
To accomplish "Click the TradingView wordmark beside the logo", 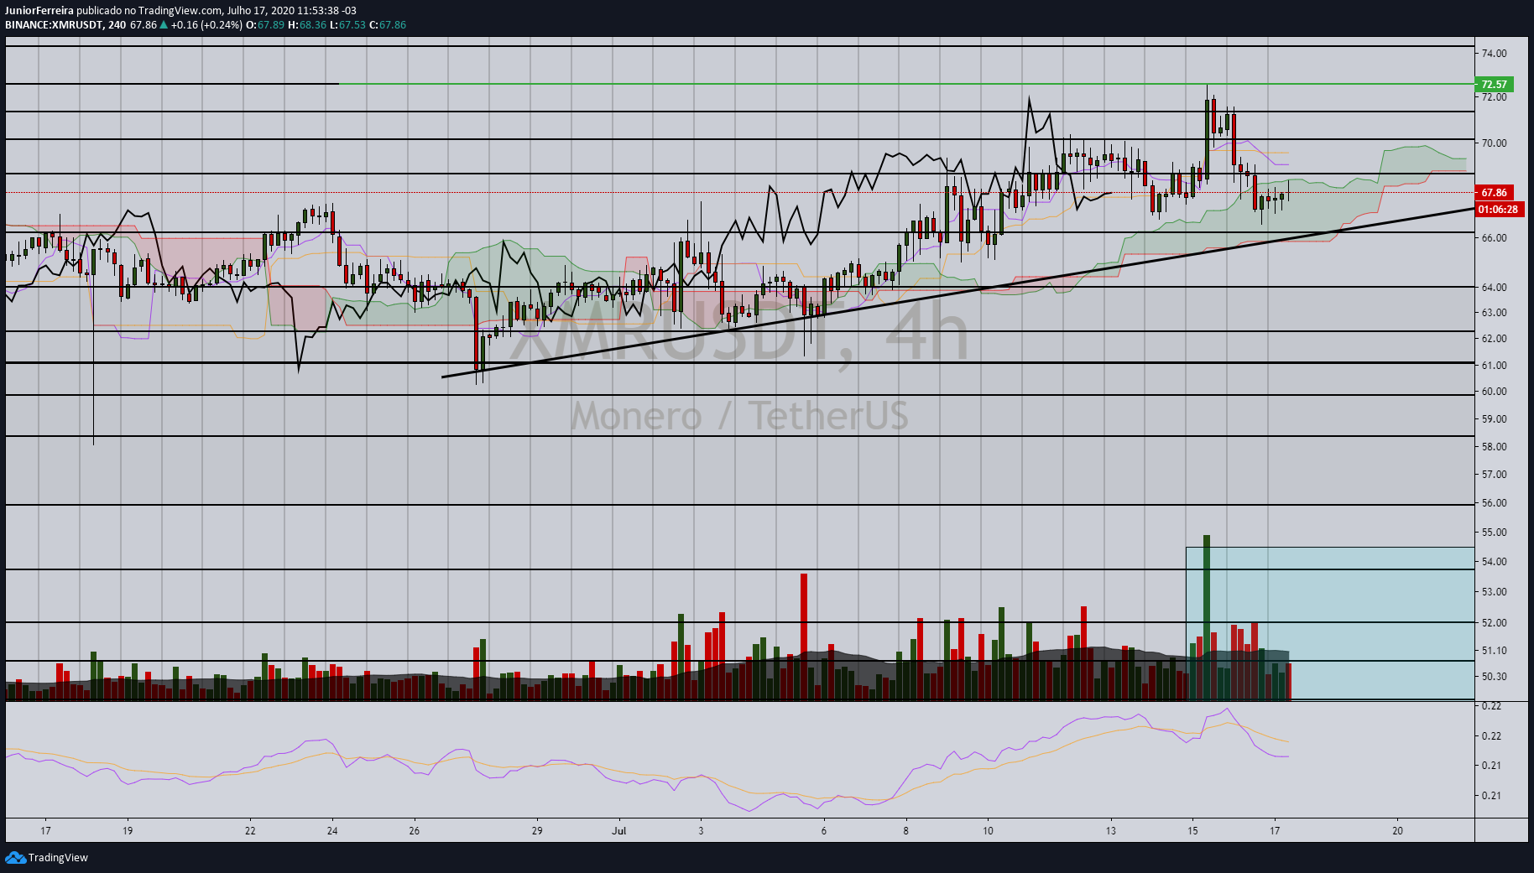I will click(x=58, y=857).
